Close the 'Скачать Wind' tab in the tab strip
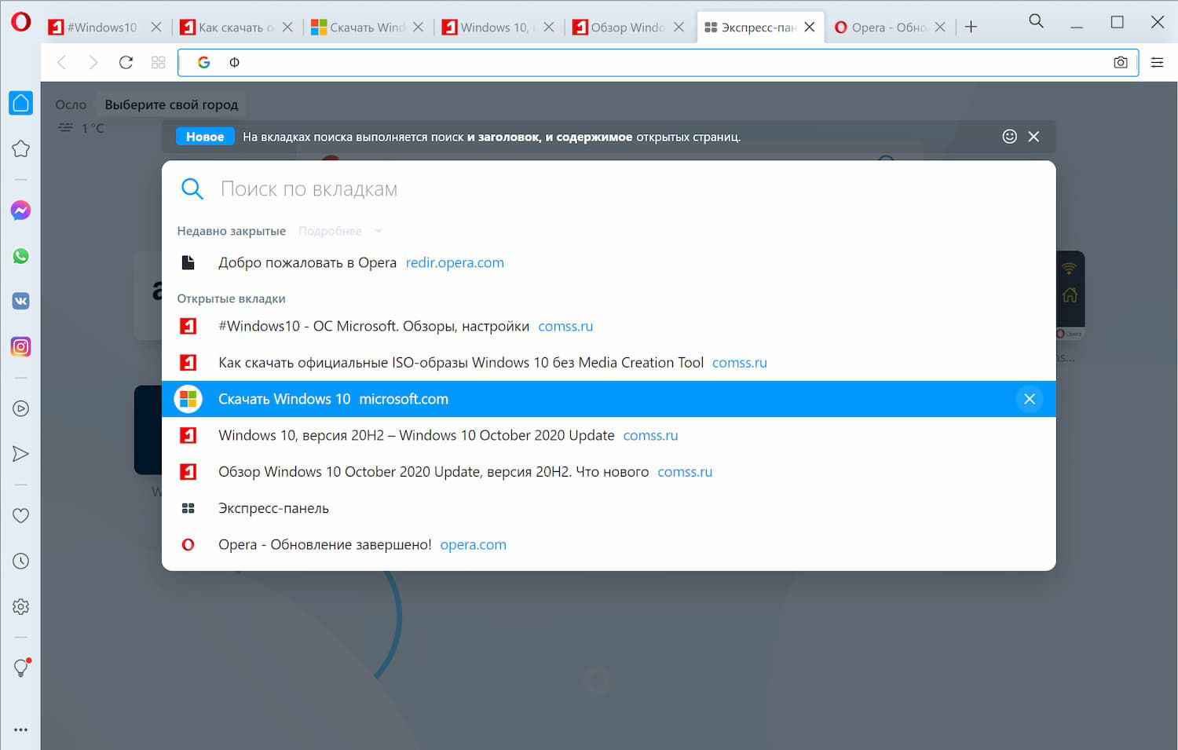The height and width of the screenshot is (750, 1178). [418, 27]
